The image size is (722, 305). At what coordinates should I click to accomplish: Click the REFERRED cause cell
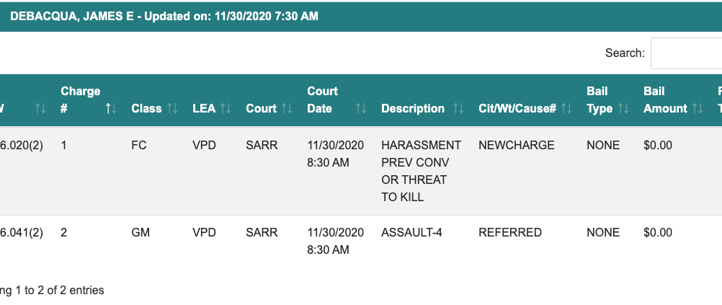pos(509,233)
